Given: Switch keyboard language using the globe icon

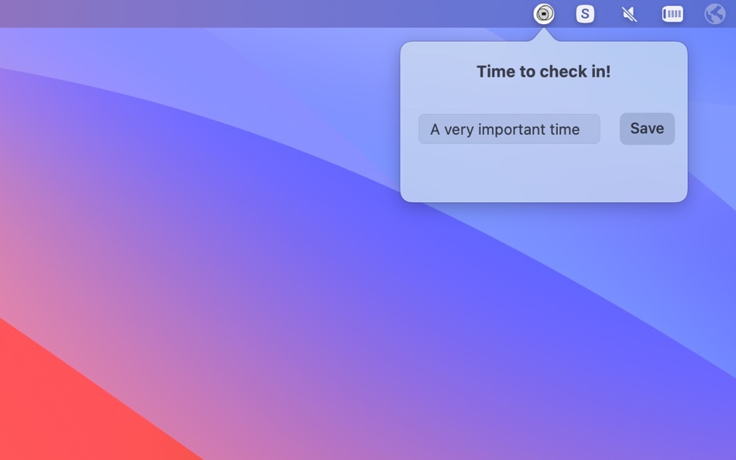Looking at the screenshot, I should [714, 13].
